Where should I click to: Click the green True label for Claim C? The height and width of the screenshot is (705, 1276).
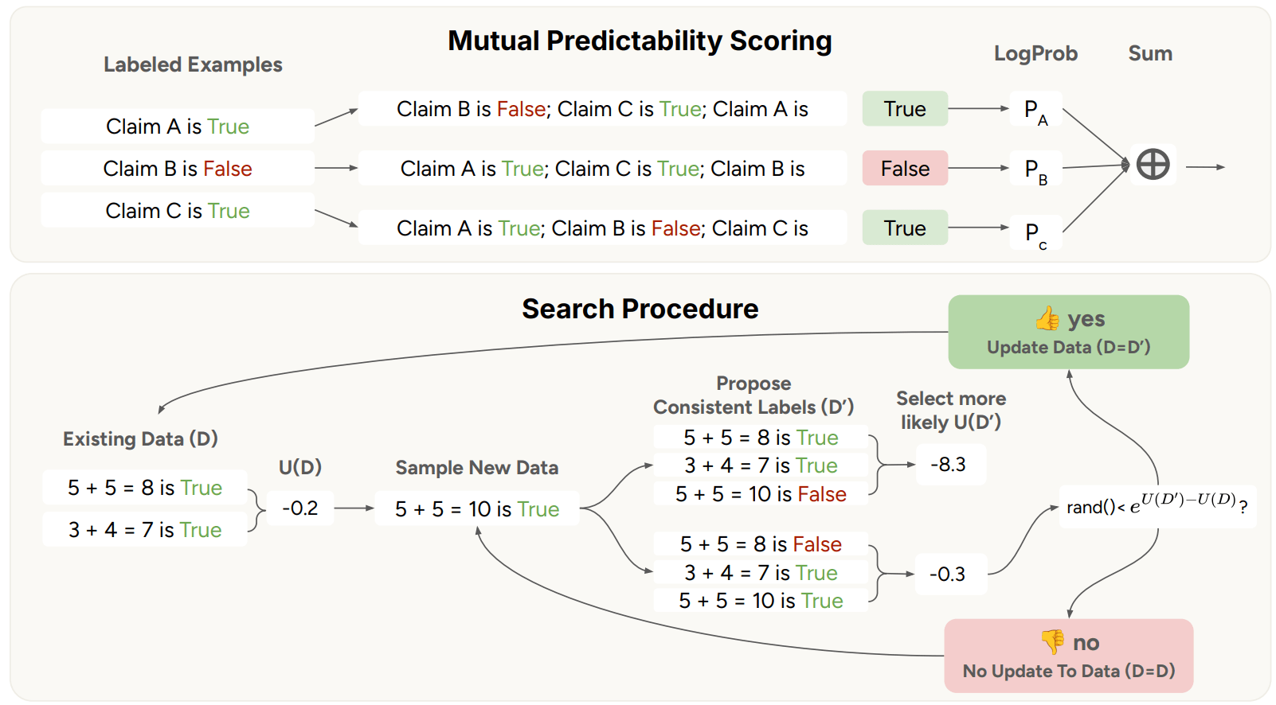pyautogui.click(x=905, y=228)
